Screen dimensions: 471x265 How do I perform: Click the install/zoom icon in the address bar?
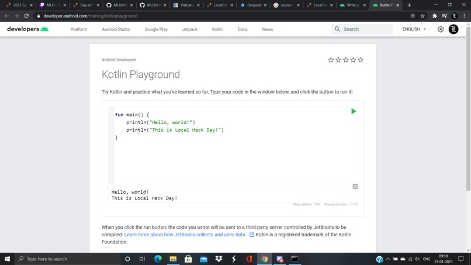pyautogui.click(x=413, y=16)
